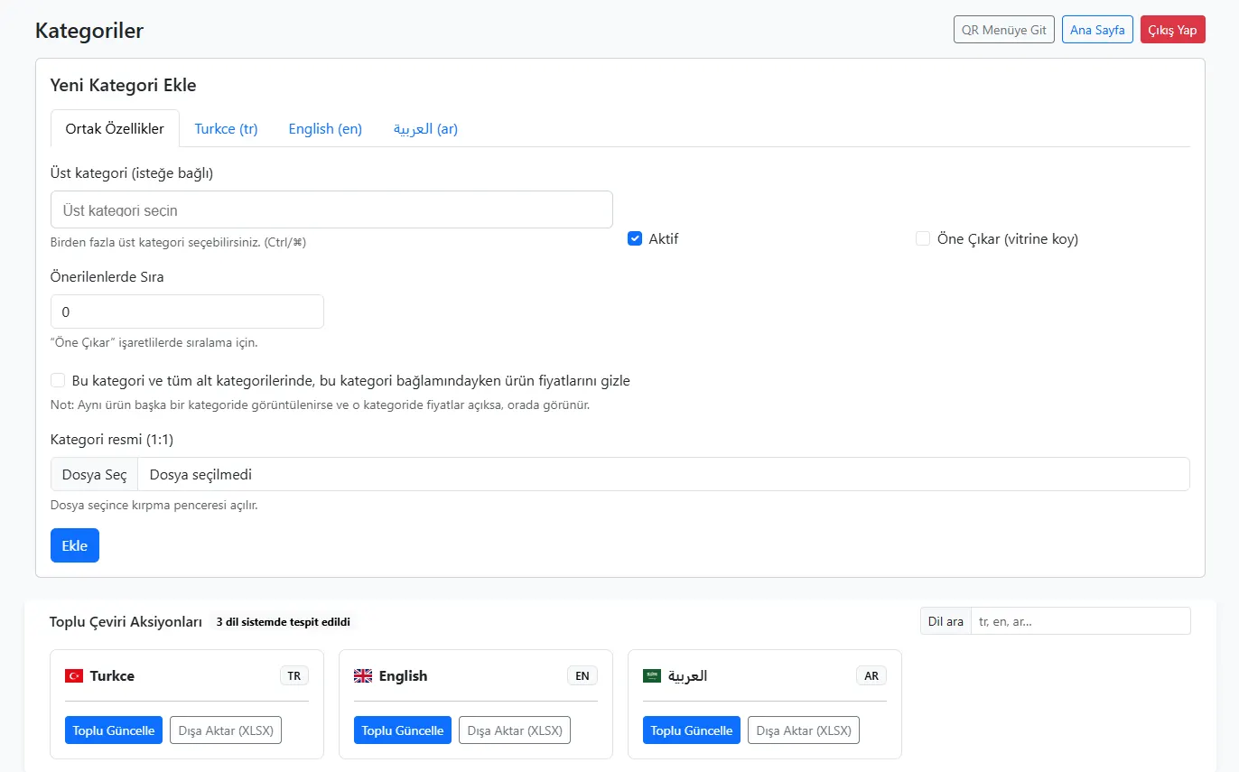
Task: Go to QR Menüye Git
Action: click(x=1004, y=30)
